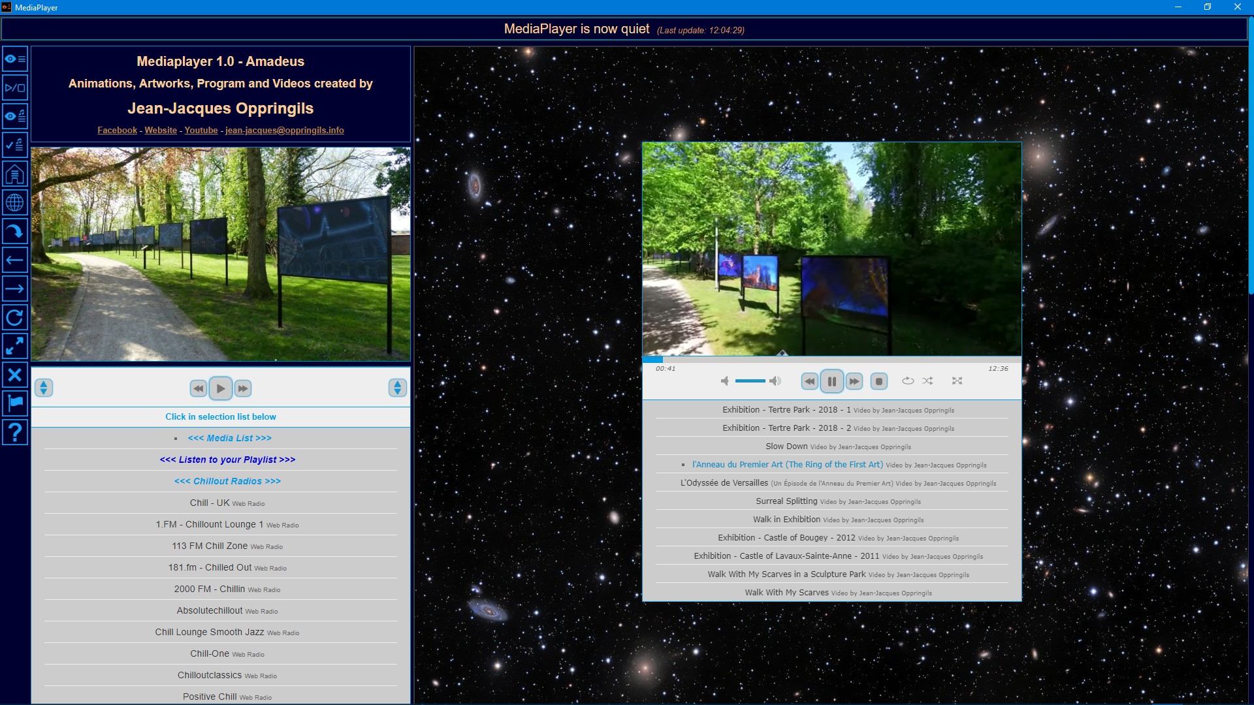Click the left arrow back icon in sidebar

(x=14, y=260)
